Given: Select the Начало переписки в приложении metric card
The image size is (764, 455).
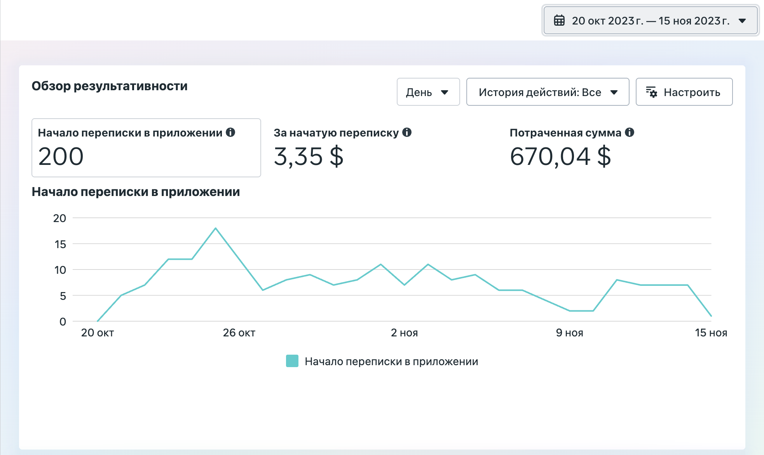Looking at the screenshot, I should tap(146, 148).
